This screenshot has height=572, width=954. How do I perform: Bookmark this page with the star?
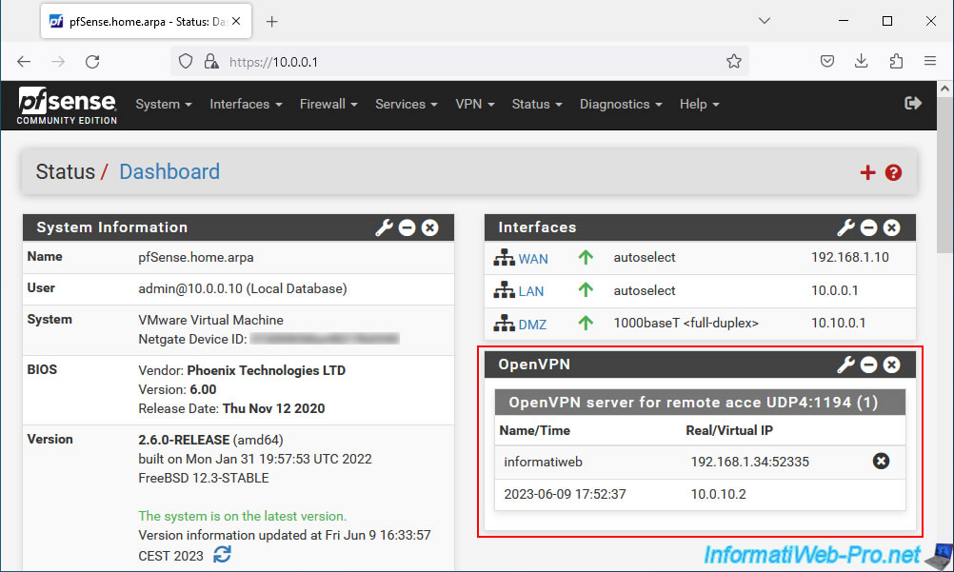coord(734,62)
